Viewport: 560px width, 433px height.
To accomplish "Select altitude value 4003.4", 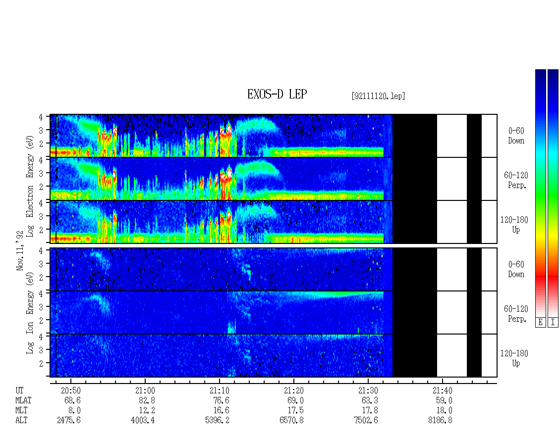I will (143, 421).
